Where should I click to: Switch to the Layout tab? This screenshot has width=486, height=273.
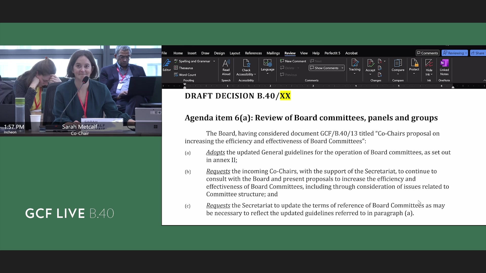point(235,53)
